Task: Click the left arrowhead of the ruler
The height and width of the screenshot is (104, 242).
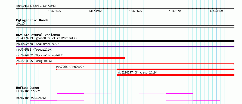Action: pos(17,8)
